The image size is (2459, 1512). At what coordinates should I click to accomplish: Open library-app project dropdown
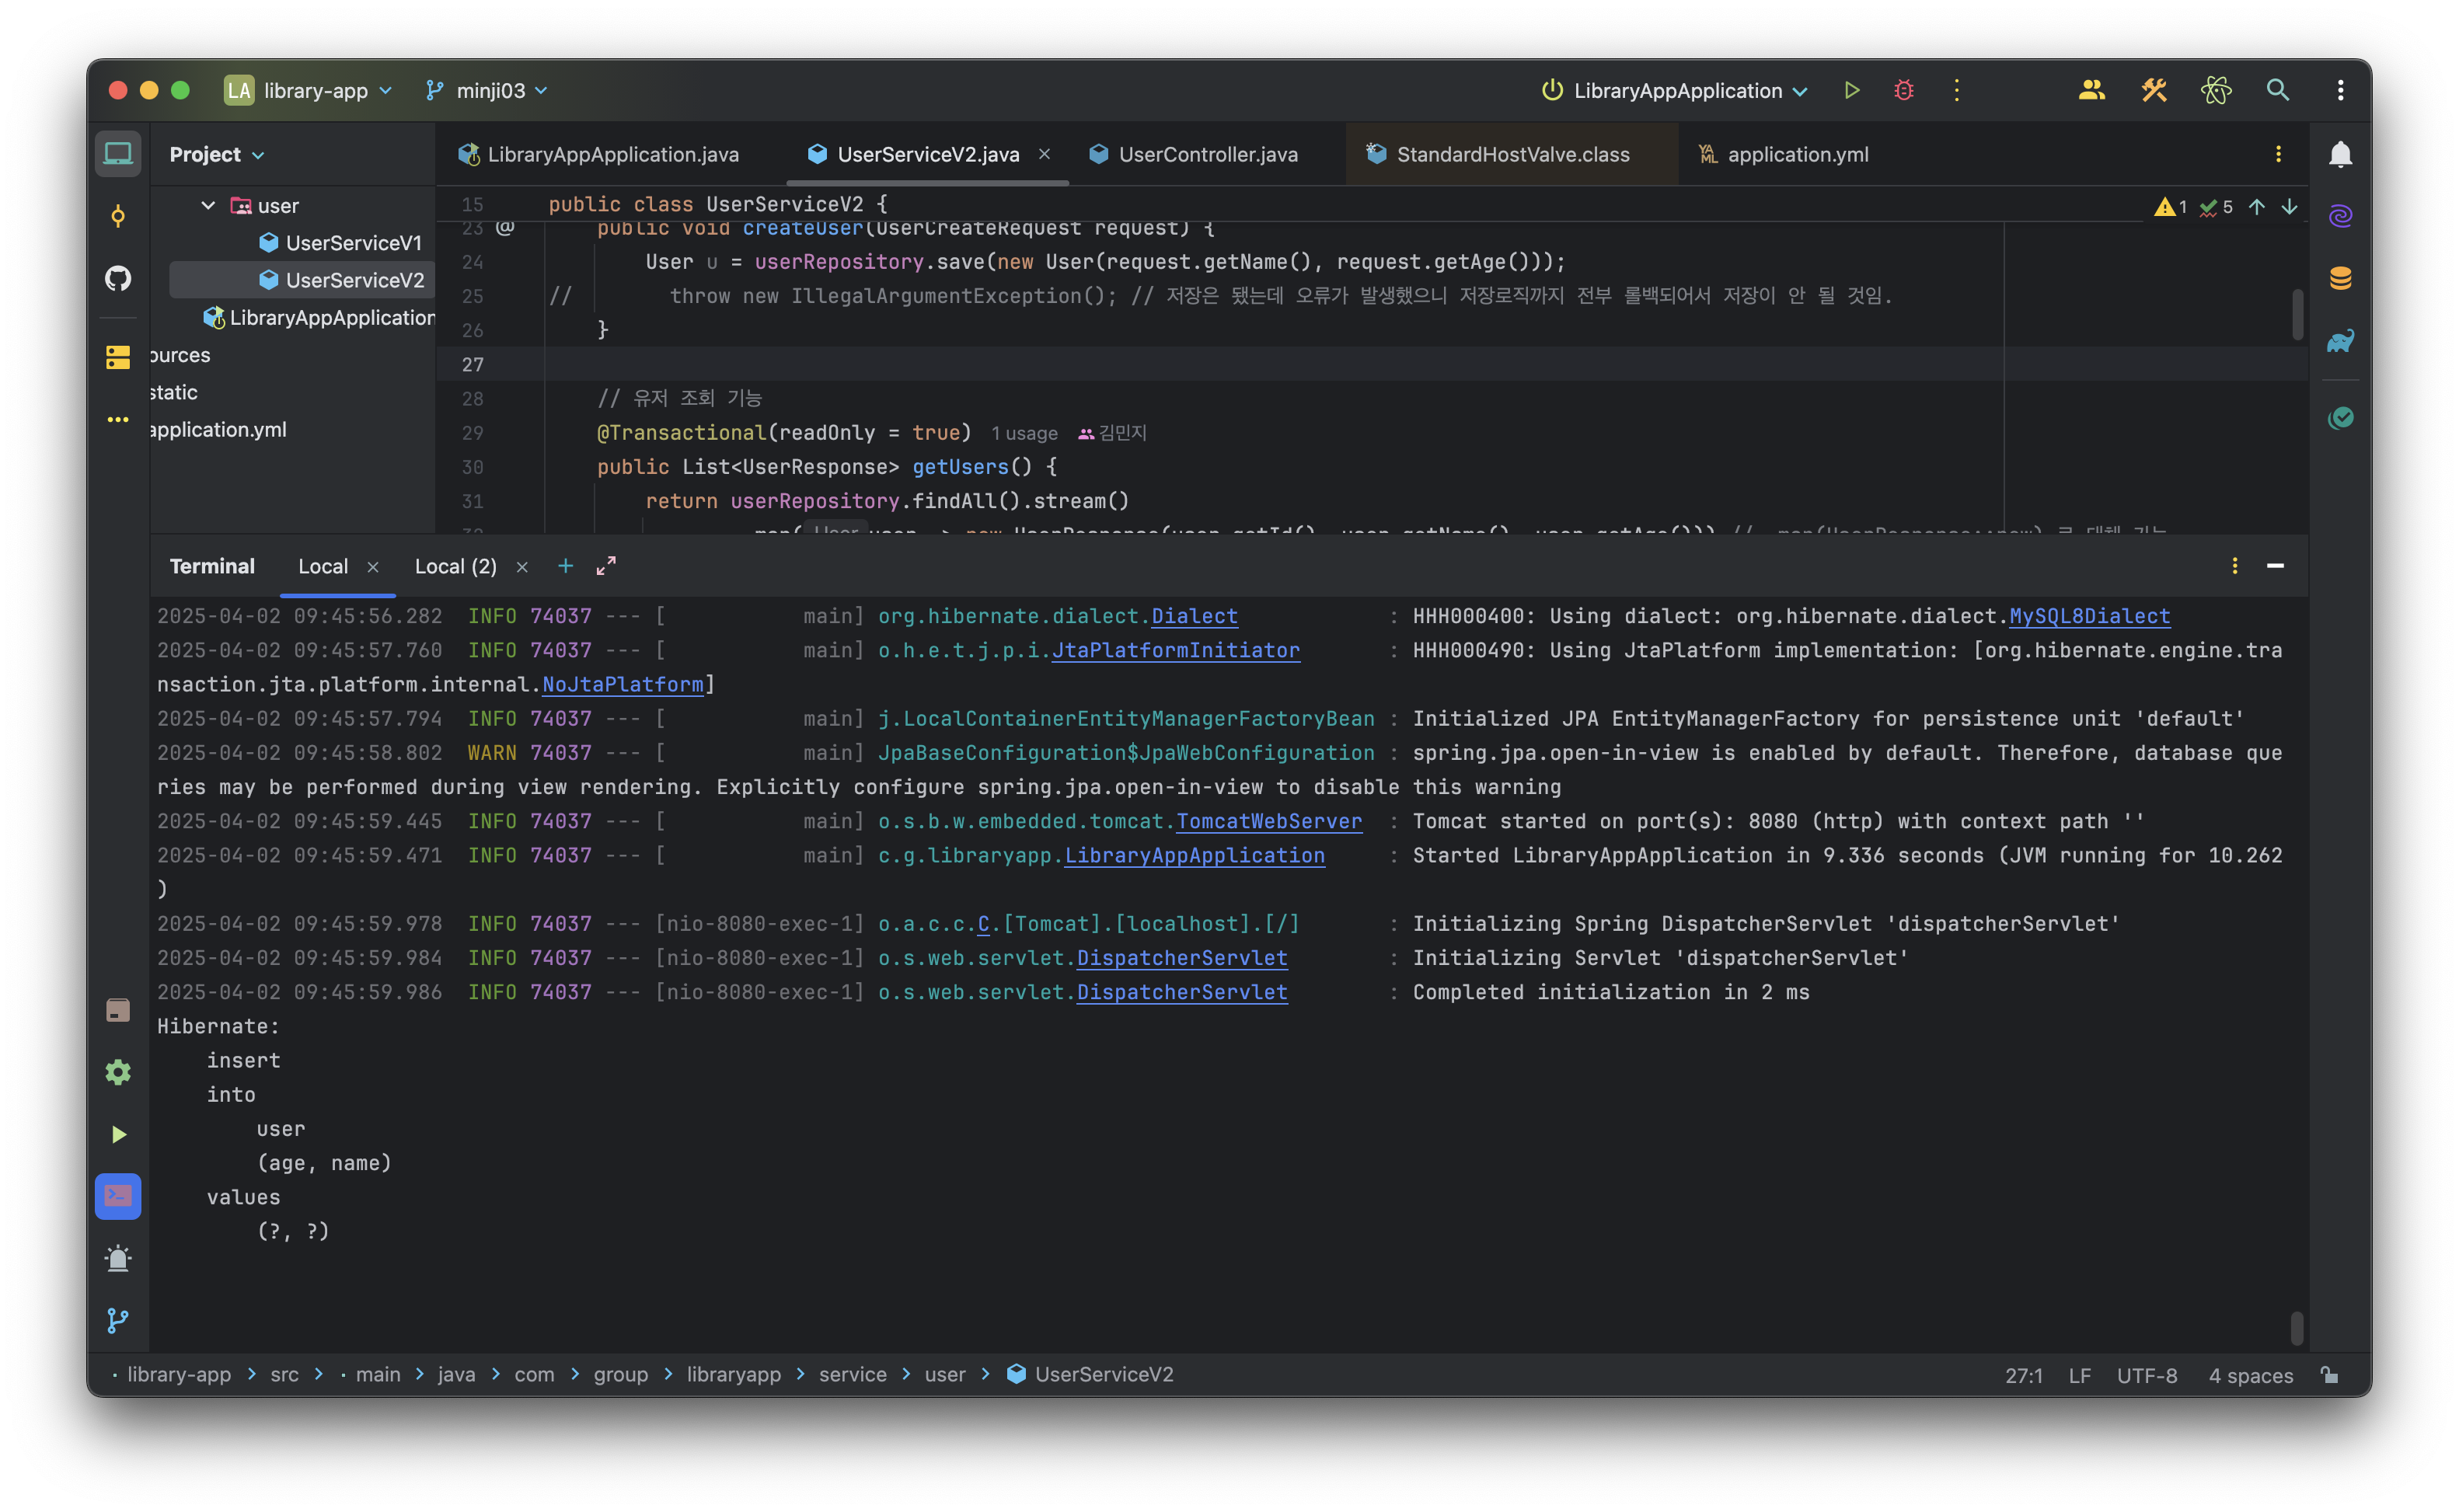coord(309,90)
